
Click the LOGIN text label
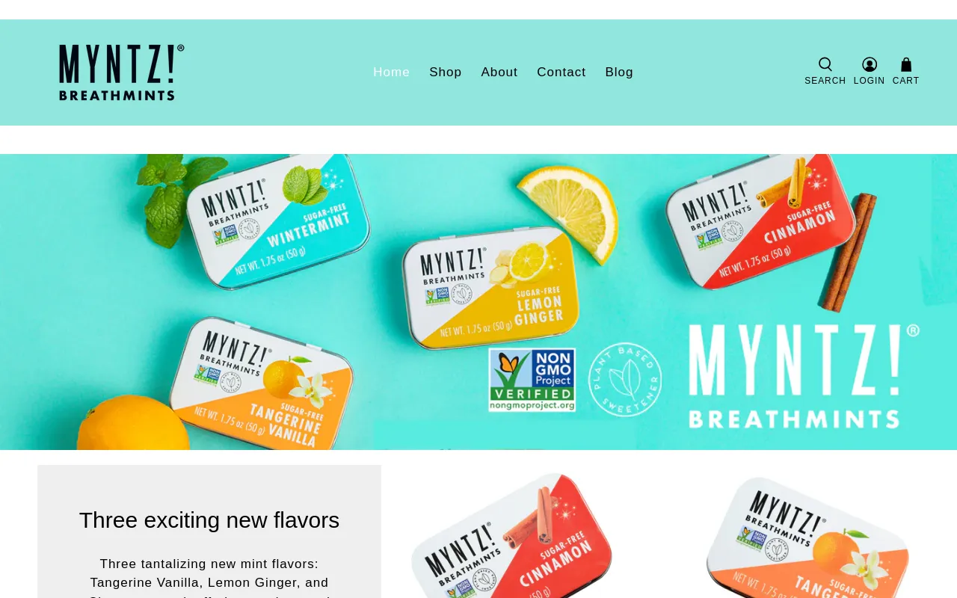pos(870,81)
